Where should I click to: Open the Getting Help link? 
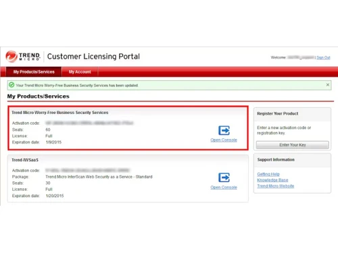tap(268, 174)
